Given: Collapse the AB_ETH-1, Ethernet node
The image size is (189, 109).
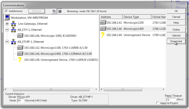Looking at the screenshot, I should point(7,30).
